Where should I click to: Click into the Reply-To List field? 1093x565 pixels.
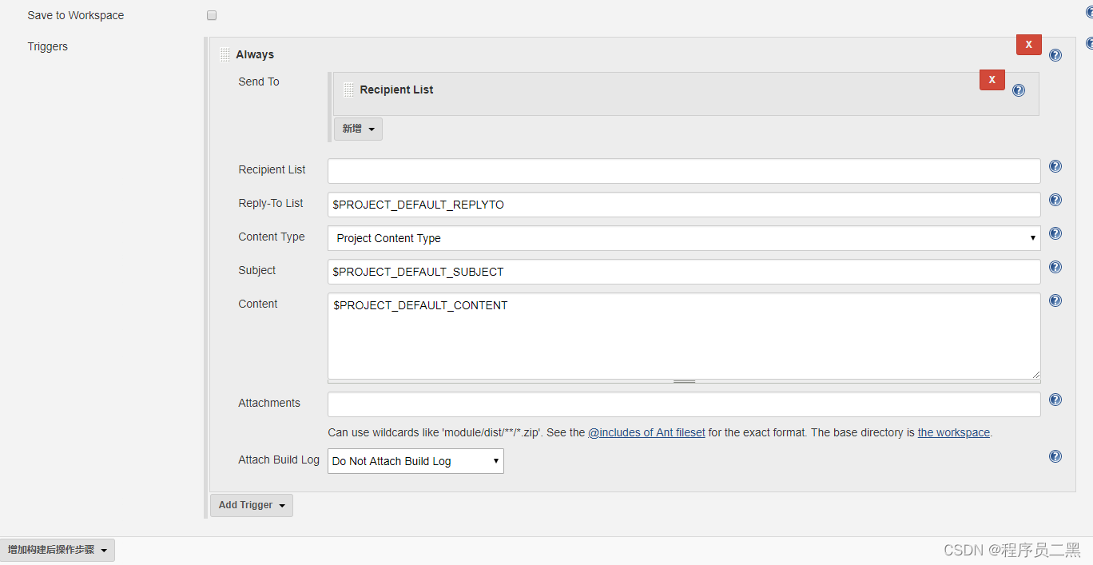click(684, 205)
